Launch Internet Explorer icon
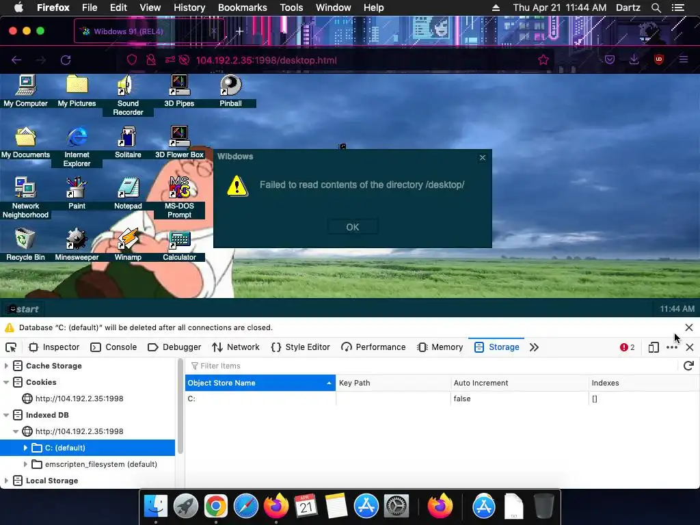This screenshot has width=700, height=525. (77, 147)
